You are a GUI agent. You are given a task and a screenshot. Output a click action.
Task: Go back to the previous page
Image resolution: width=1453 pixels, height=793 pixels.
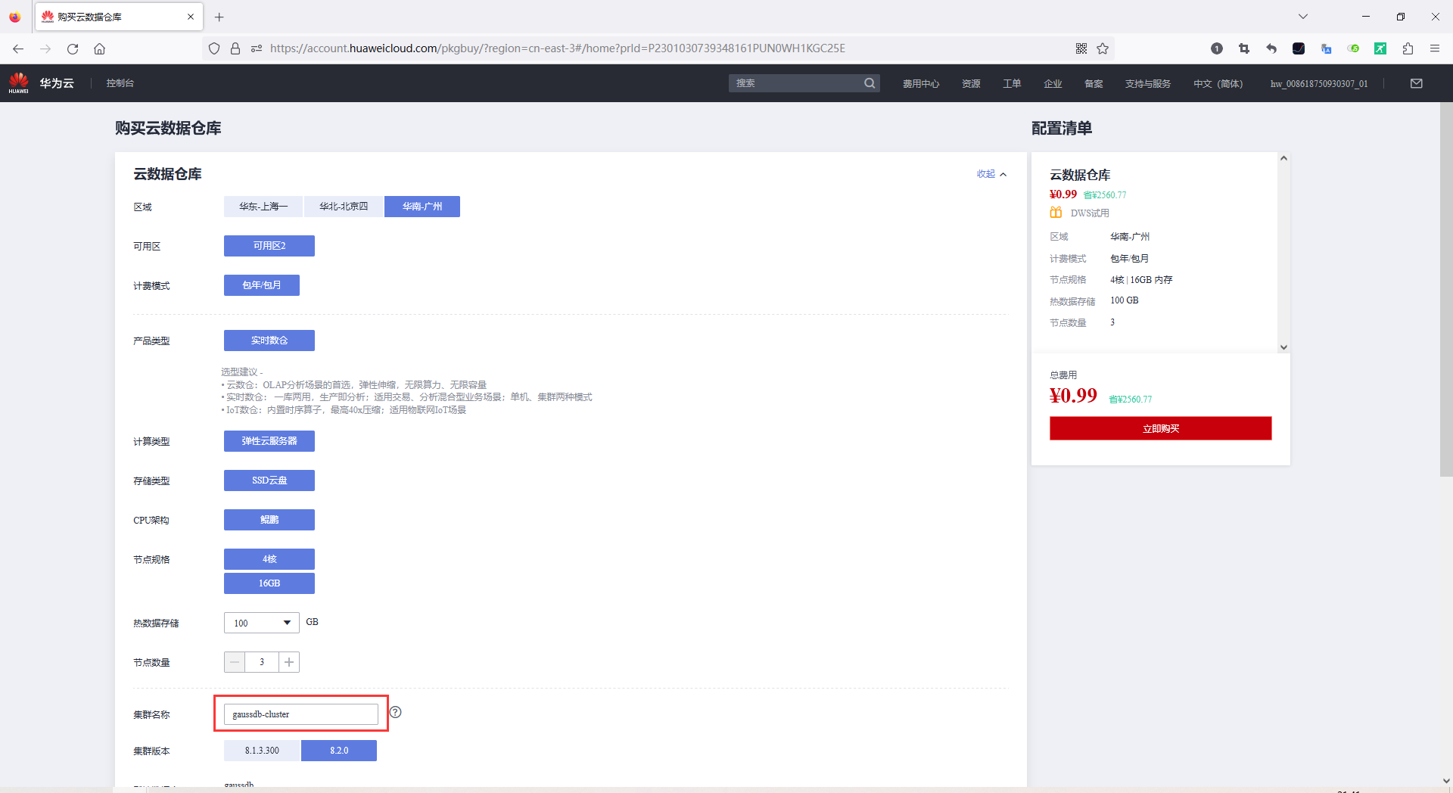click(18, 48)
